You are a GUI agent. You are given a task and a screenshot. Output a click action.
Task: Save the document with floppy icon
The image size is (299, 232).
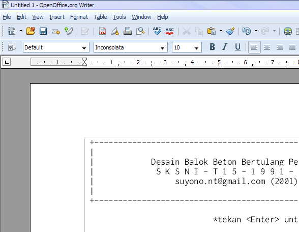[43, 31]
